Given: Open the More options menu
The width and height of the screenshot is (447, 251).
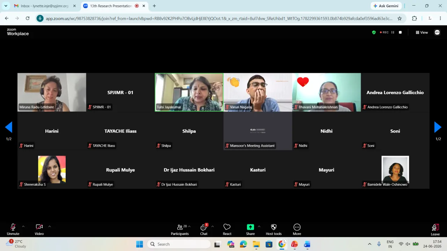Looking at the screenshot, I should pyautogui.click(x=297, y=230).
